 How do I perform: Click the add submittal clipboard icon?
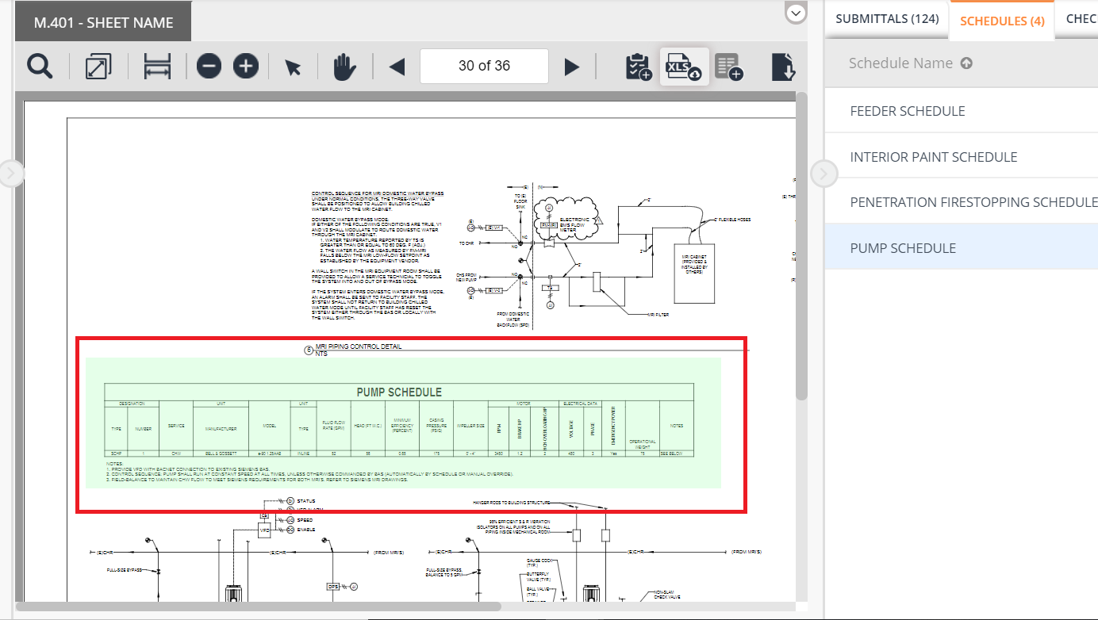click(x=639, y=67)
